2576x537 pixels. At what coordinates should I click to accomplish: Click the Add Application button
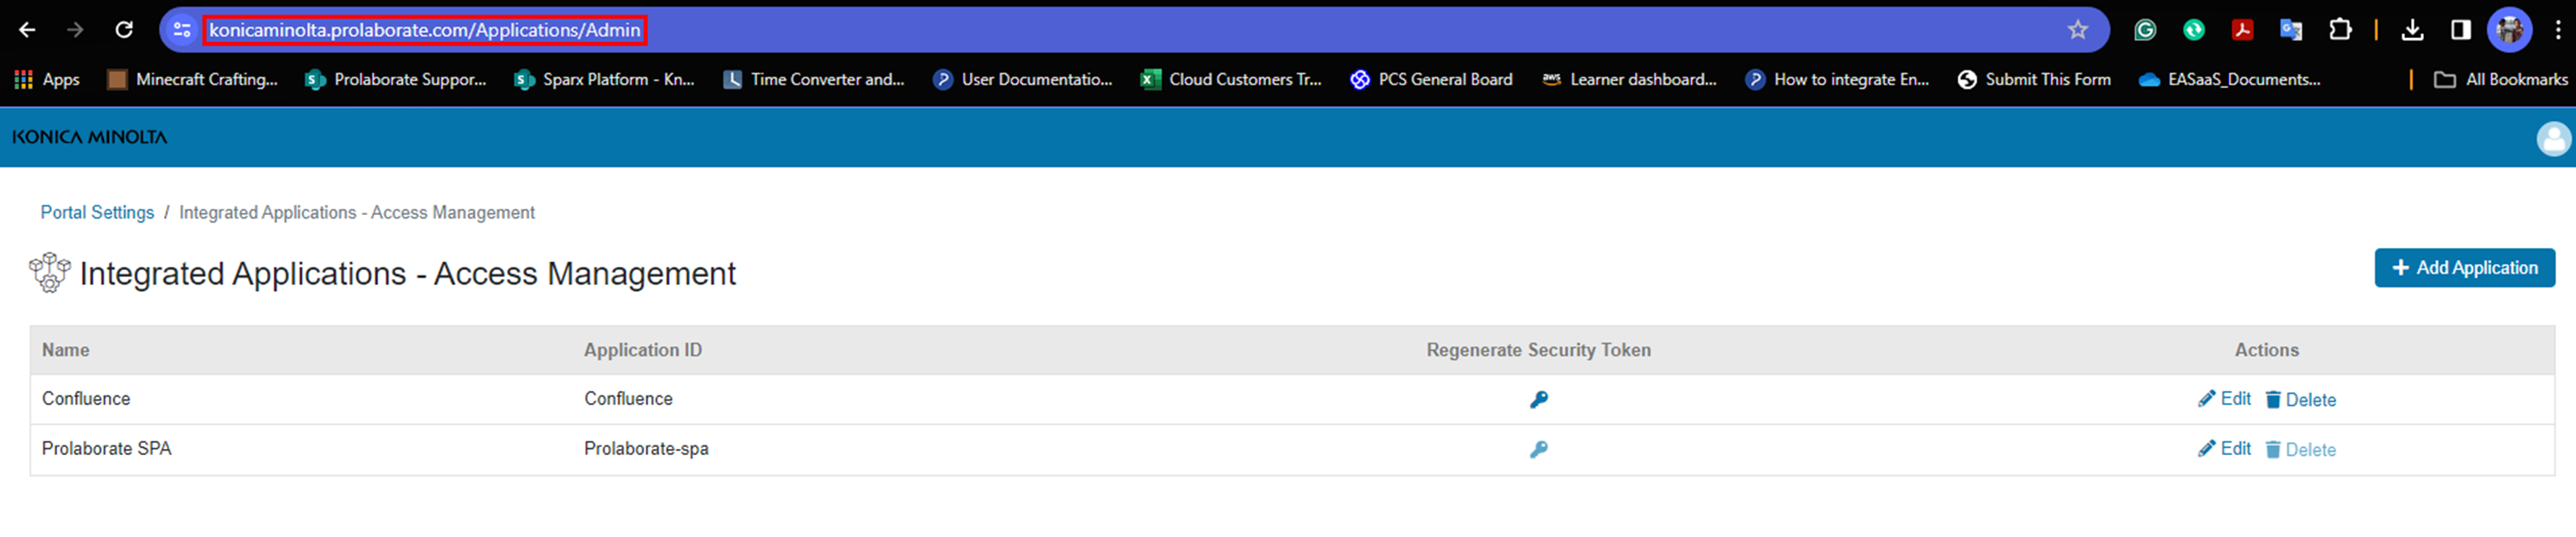point(2464,268)
